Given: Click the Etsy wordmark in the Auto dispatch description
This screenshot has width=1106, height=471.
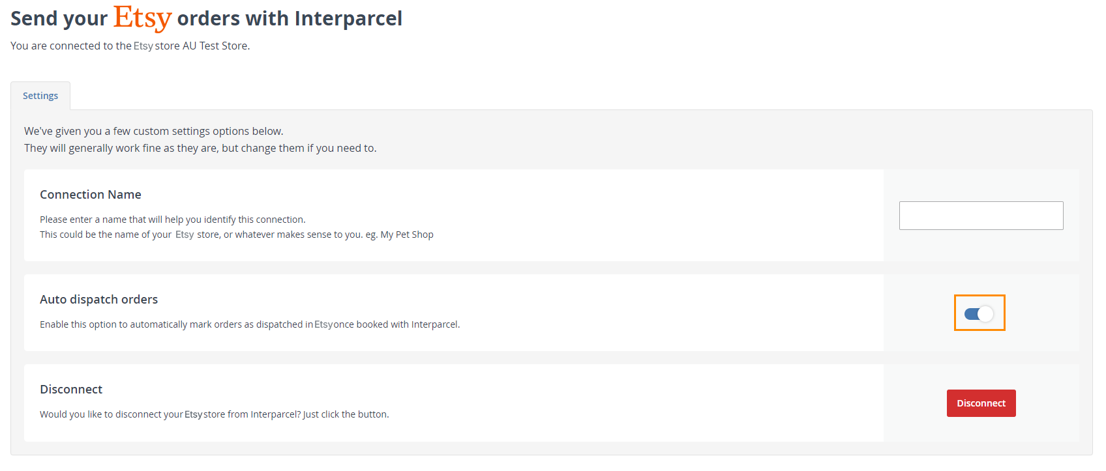Looking at the screenshot, I should [x=323, y=324].
